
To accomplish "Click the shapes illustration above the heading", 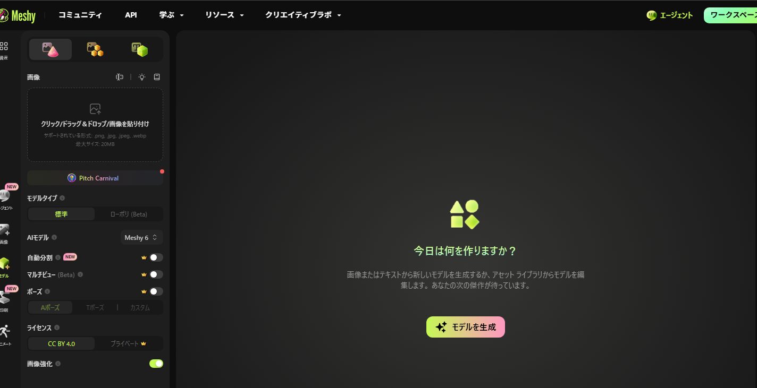I will click(465, 214).
